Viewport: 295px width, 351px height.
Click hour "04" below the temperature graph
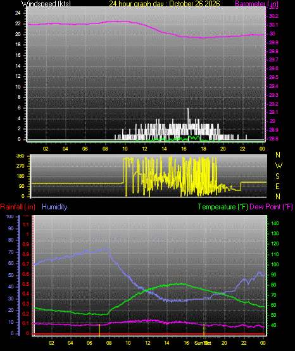point(70,343)
